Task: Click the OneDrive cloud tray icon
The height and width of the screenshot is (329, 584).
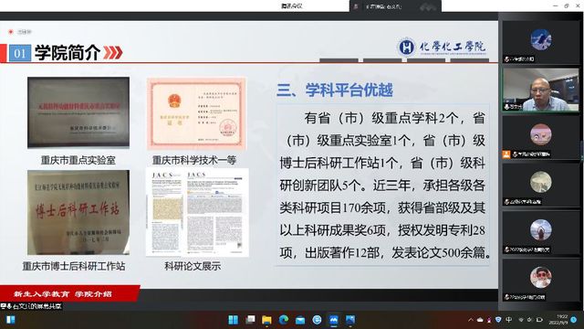Action: (480, 320)
